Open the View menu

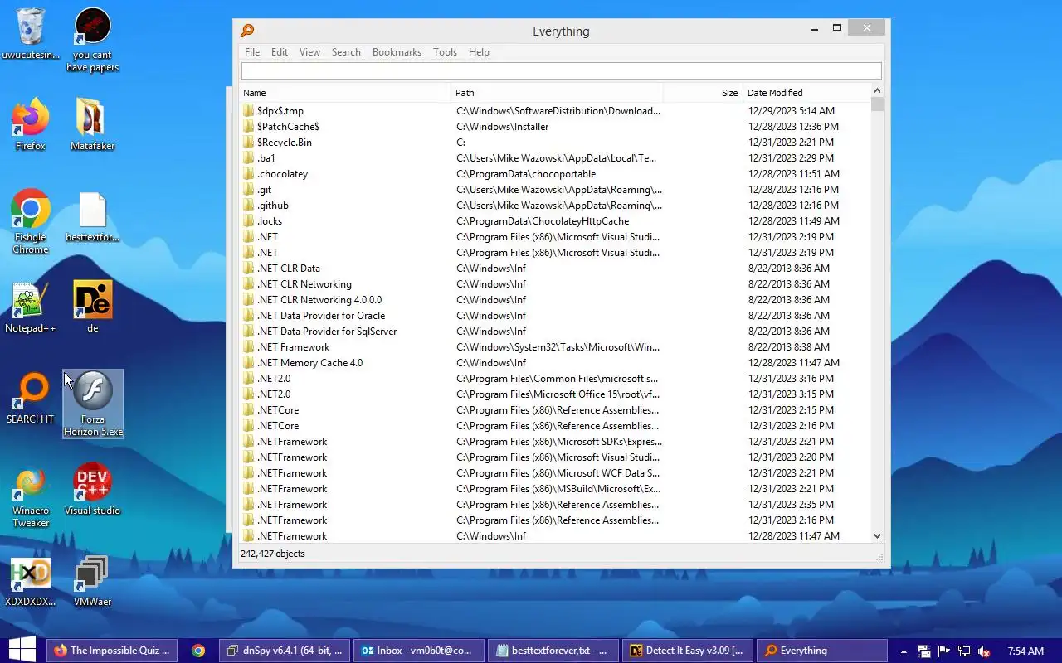coord(309,51)
